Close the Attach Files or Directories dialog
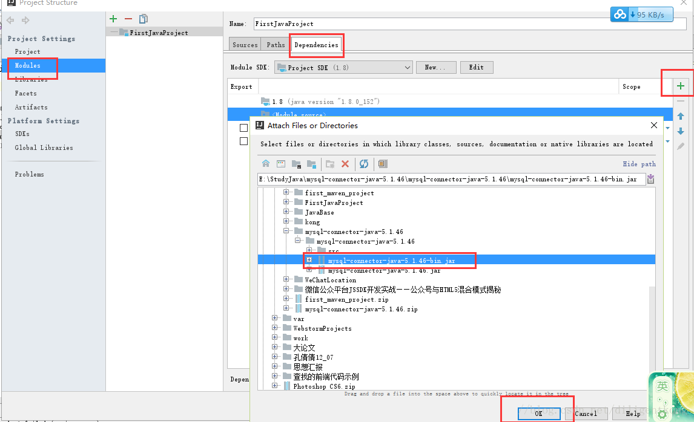 click(653, 126)
